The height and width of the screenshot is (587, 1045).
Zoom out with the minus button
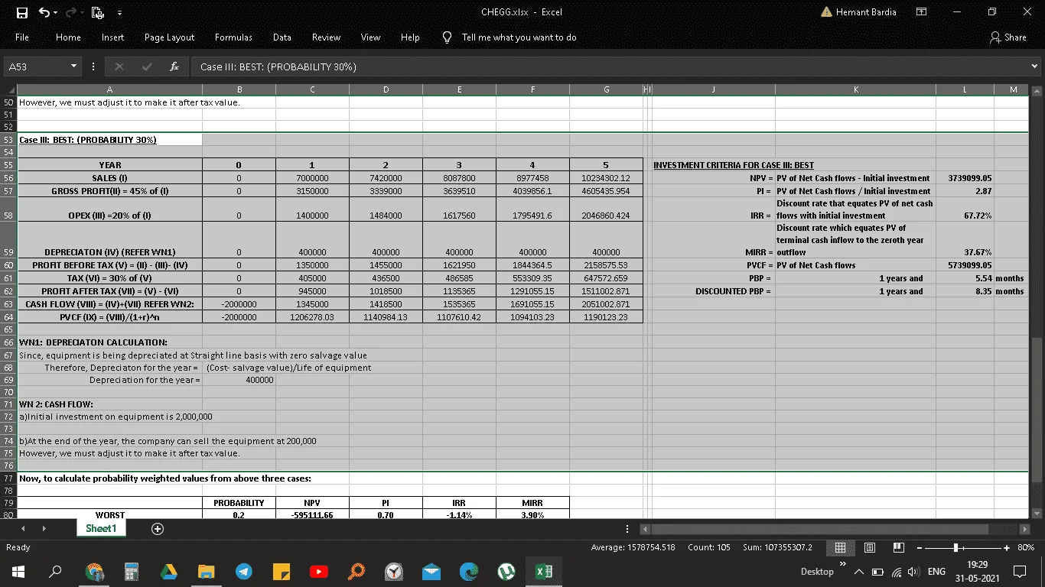click(x=918, y=547)
